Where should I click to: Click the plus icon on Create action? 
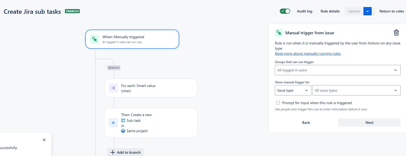click(113, 123)
